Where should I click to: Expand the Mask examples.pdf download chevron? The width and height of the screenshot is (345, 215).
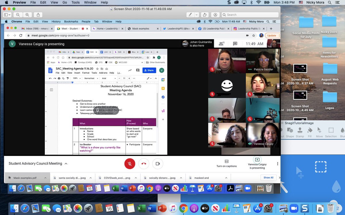click(45, 178)
